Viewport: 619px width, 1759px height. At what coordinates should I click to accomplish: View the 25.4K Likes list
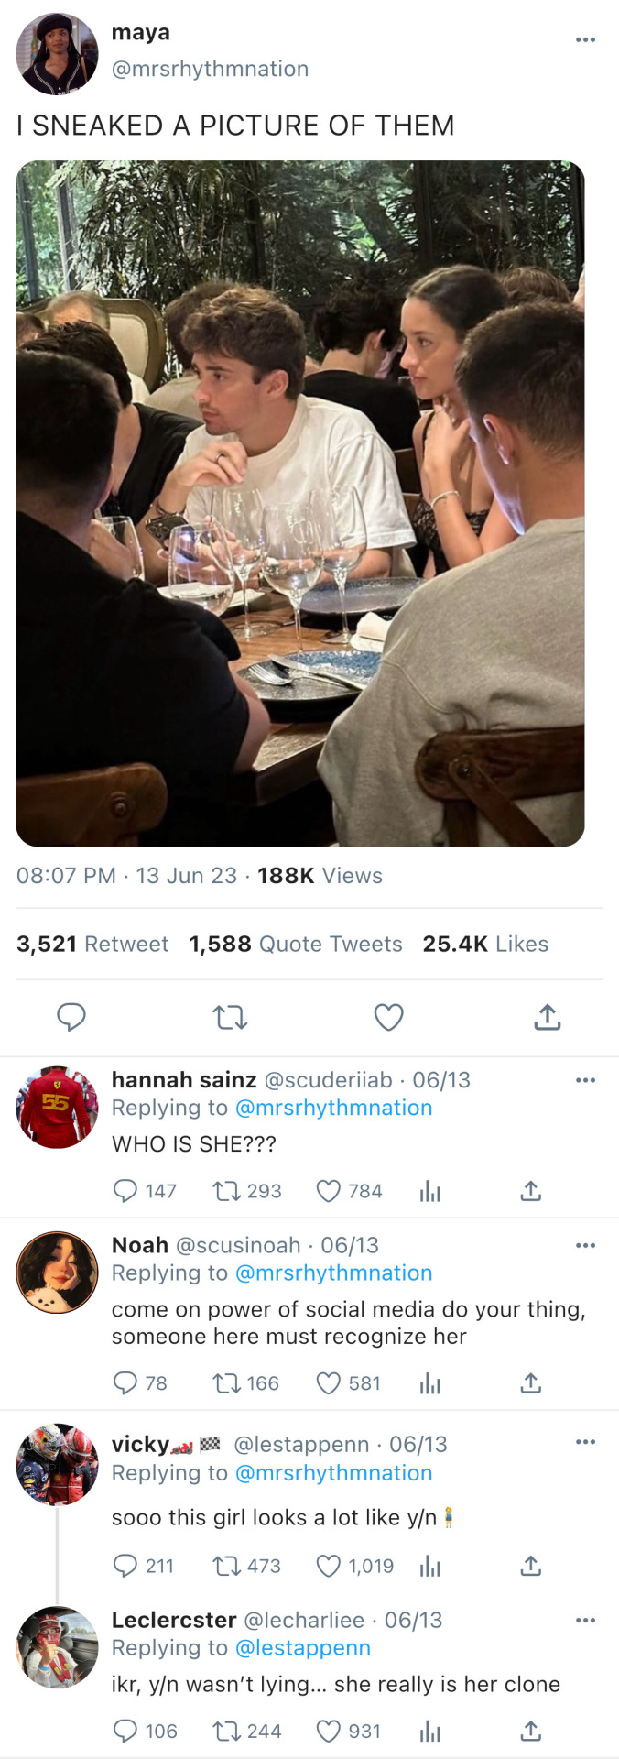click(485, 944)
